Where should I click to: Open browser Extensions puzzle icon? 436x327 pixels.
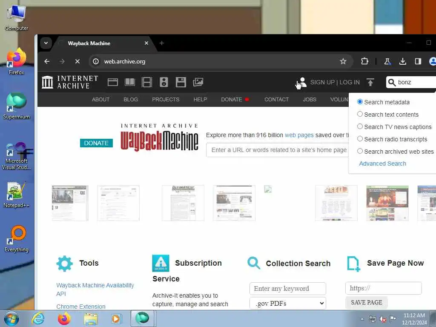pos(364,61)
